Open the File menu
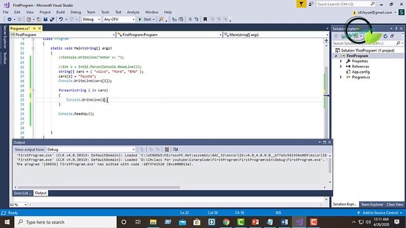Screen dimensions: 406x228 [6, 12]
